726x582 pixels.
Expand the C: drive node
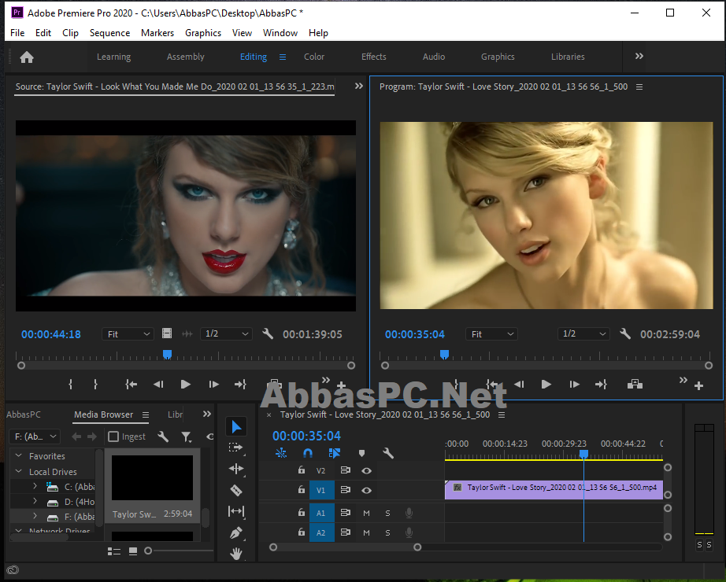tap(35, 486)
